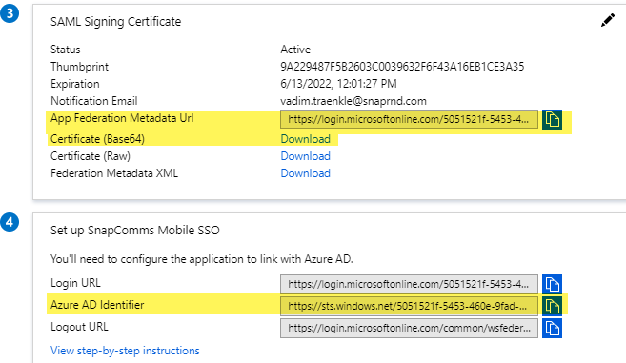This screenshot has height=363, width=626.
Task: Edit the SAML Signing Certificate with pencil icon
Action: (608, 20)
